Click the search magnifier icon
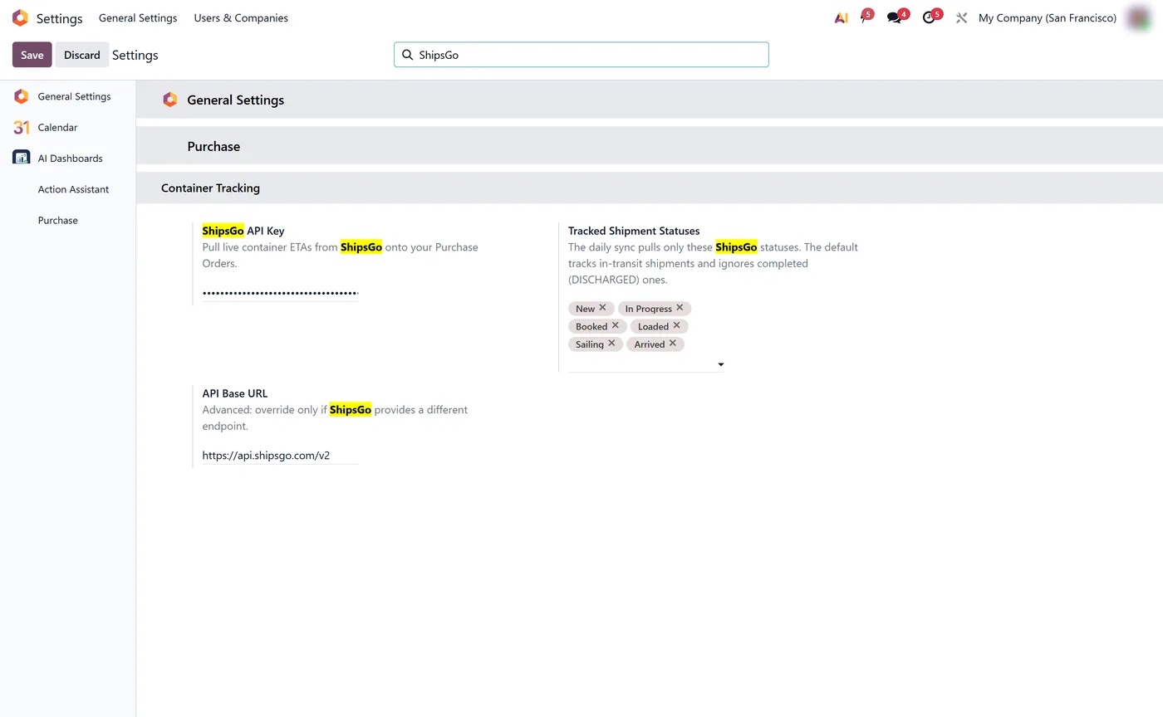 (x=407, y=55)
